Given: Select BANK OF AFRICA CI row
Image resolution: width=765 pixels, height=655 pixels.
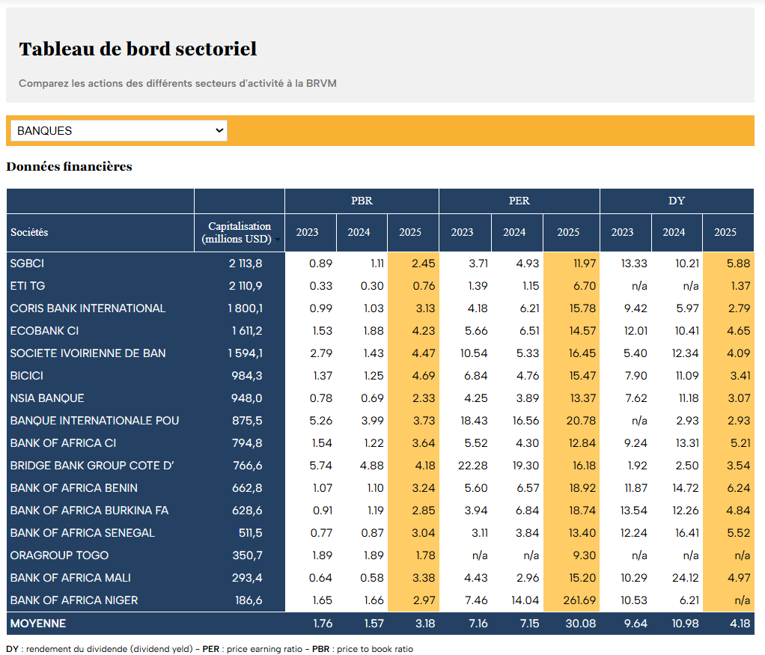Looking at the screenshot, I should pyautogui.click(x=64, y=443).
